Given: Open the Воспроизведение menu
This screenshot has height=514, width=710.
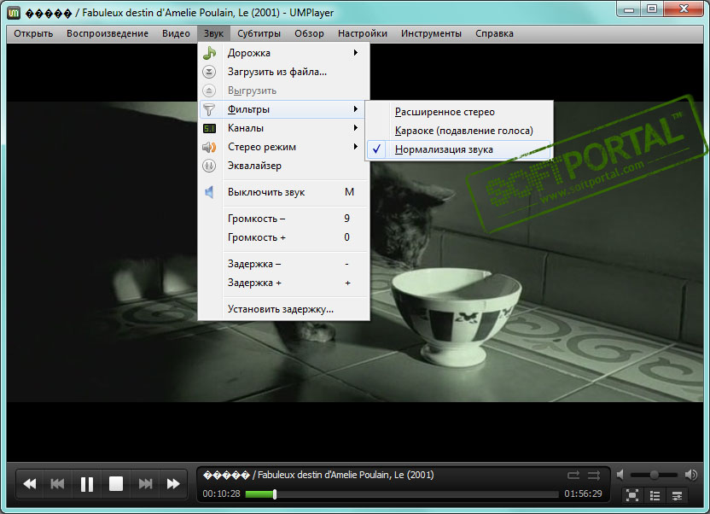Looking at the screenshot, I should [108, 33].
